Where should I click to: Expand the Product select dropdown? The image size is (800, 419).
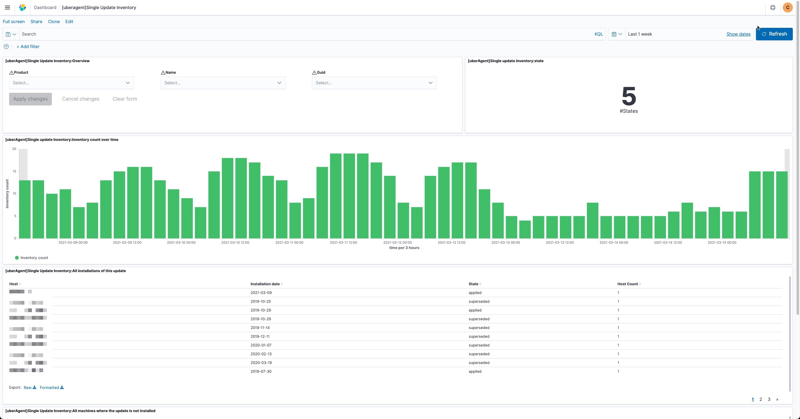(x=71, y=83)
